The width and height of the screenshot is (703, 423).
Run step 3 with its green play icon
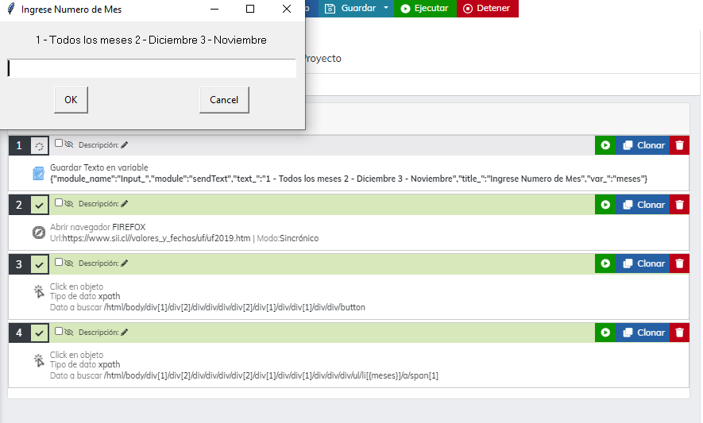coord(605,263)
